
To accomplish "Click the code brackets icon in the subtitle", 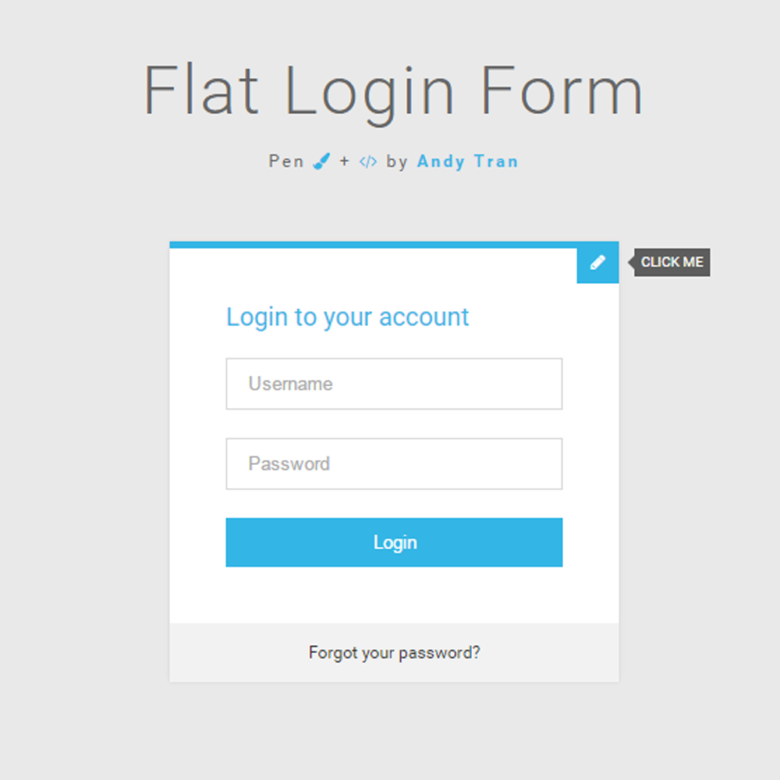I will pyautogui.click(x=367, y=161).
